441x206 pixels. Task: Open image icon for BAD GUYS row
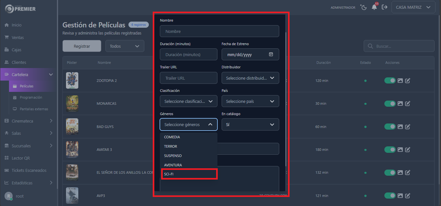click(x=400, y=127)
